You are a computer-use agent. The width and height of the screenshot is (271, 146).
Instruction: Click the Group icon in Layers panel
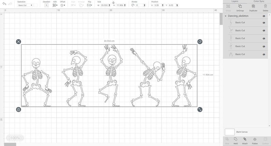228,6
